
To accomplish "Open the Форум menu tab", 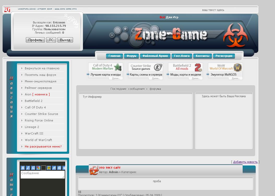I will [x=131, y=56].
